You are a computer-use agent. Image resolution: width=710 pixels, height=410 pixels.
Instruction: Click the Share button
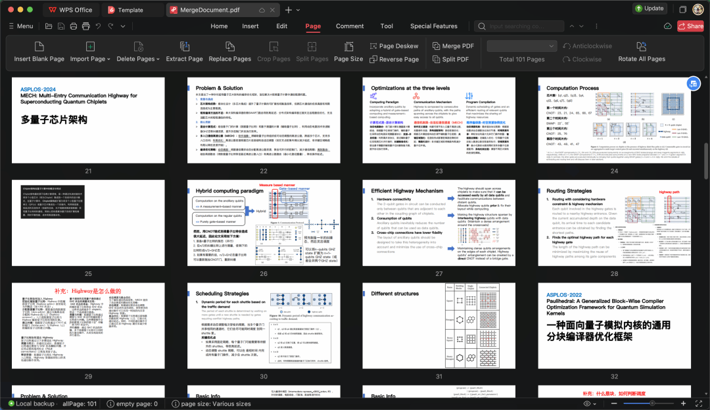pyautogui.click(x=690, y=26)
